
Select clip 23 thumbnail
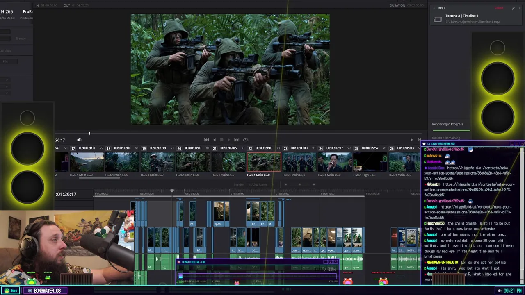[x=299, y=162]
